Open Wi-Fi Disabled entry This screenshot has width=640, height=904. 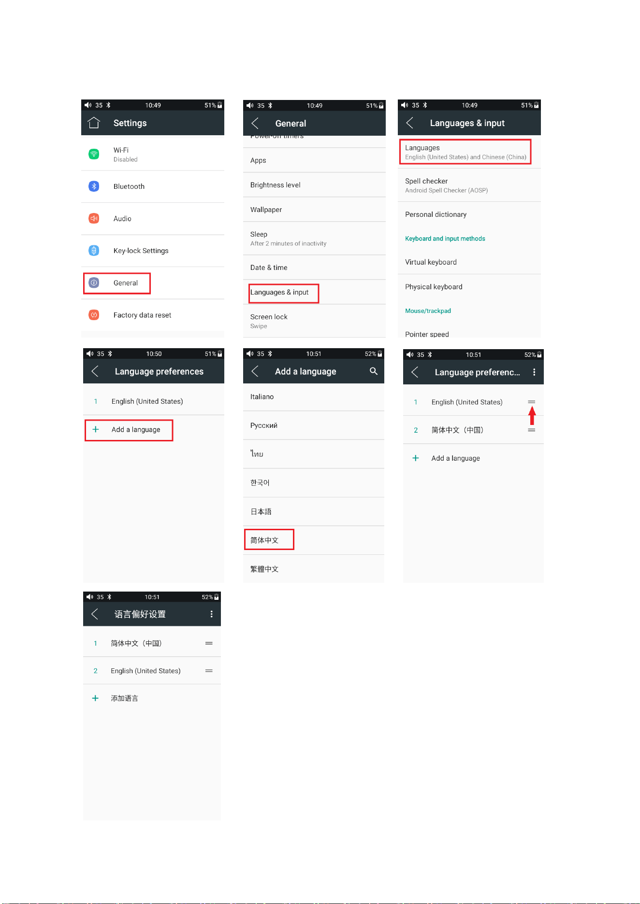click(153, 154)
